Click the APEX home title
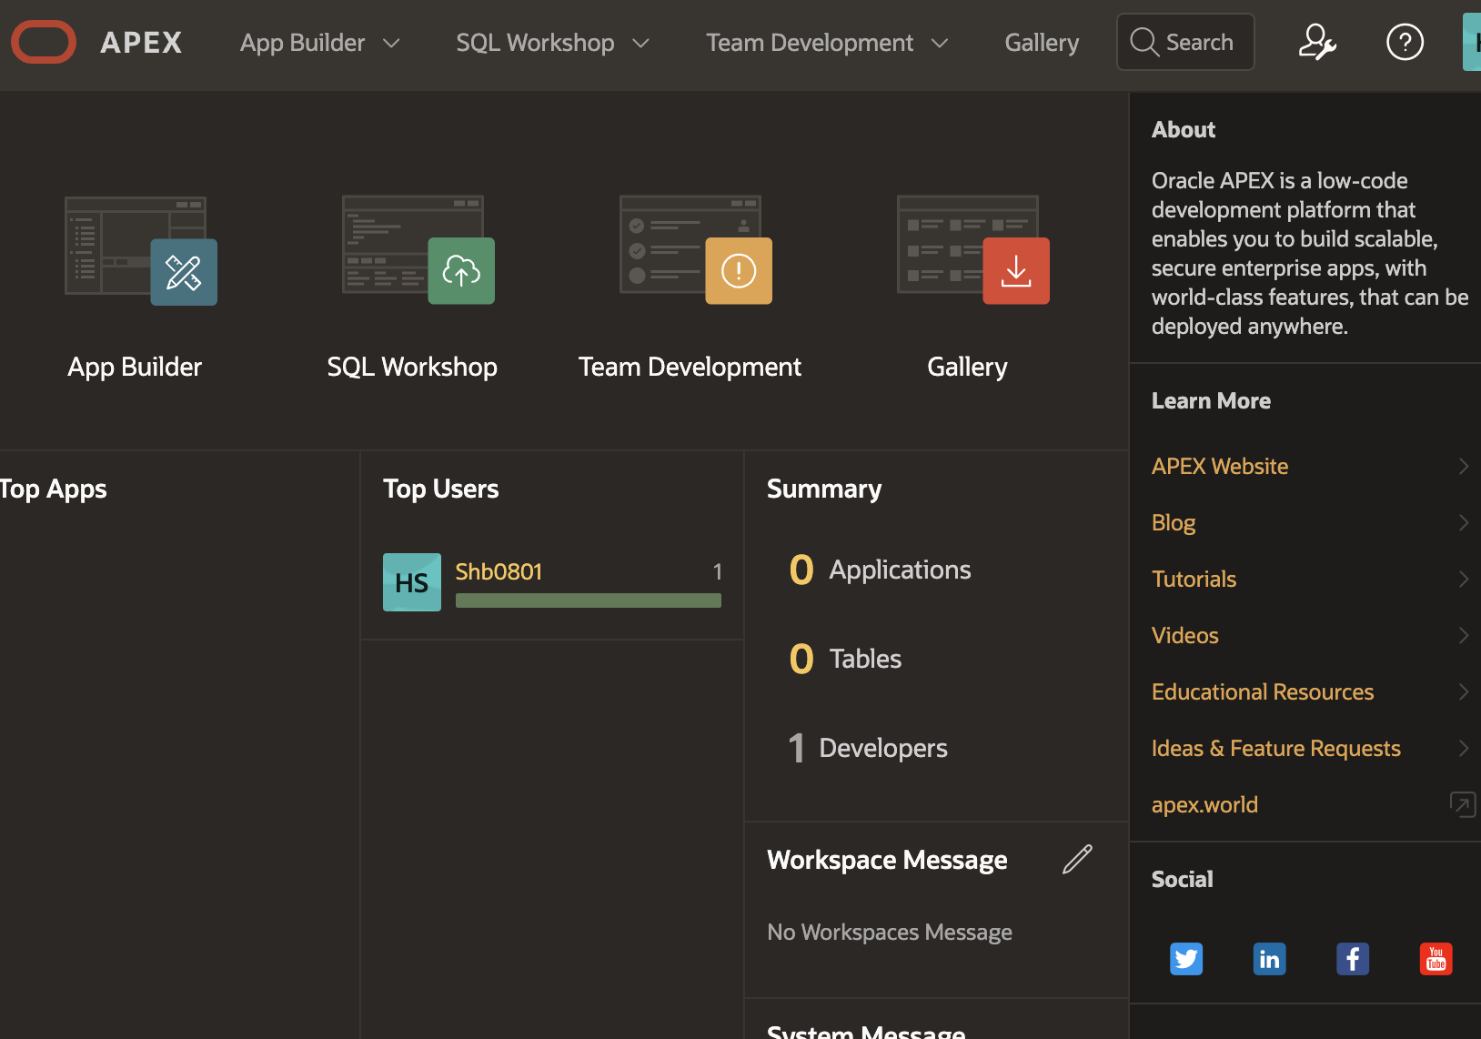The image size is (1481, 1039). 141,43
